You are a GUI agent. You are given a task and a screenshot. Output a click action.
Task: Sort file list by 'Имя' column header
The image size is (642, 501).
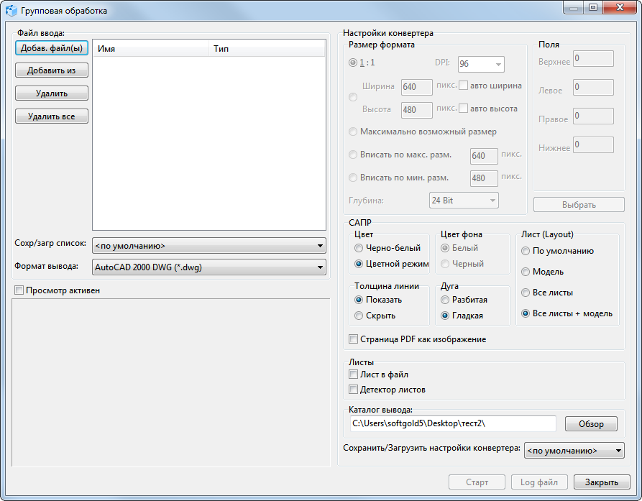150,49
